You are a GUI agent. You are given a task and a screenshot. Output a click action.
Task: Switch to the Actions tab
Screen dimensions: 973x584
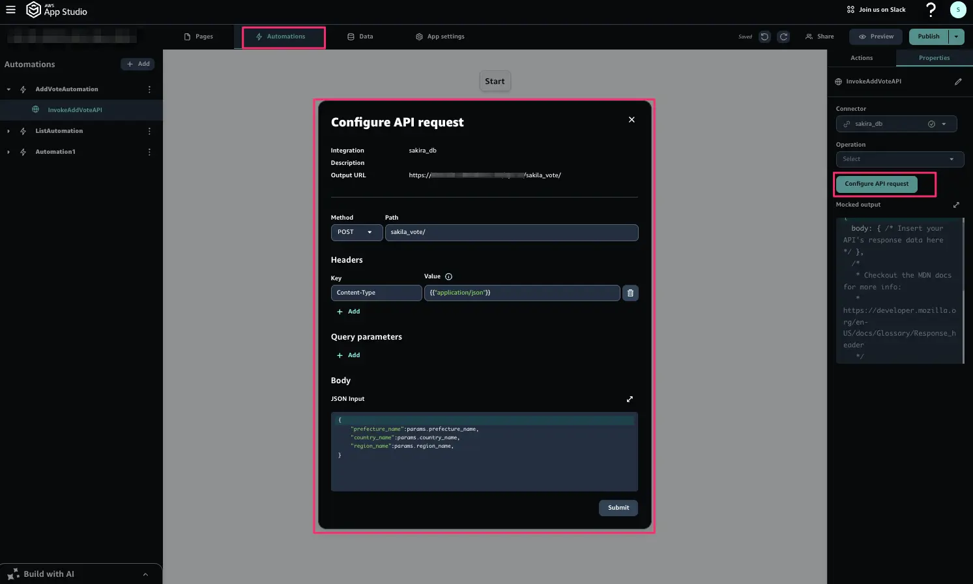(x=861, y=58)
